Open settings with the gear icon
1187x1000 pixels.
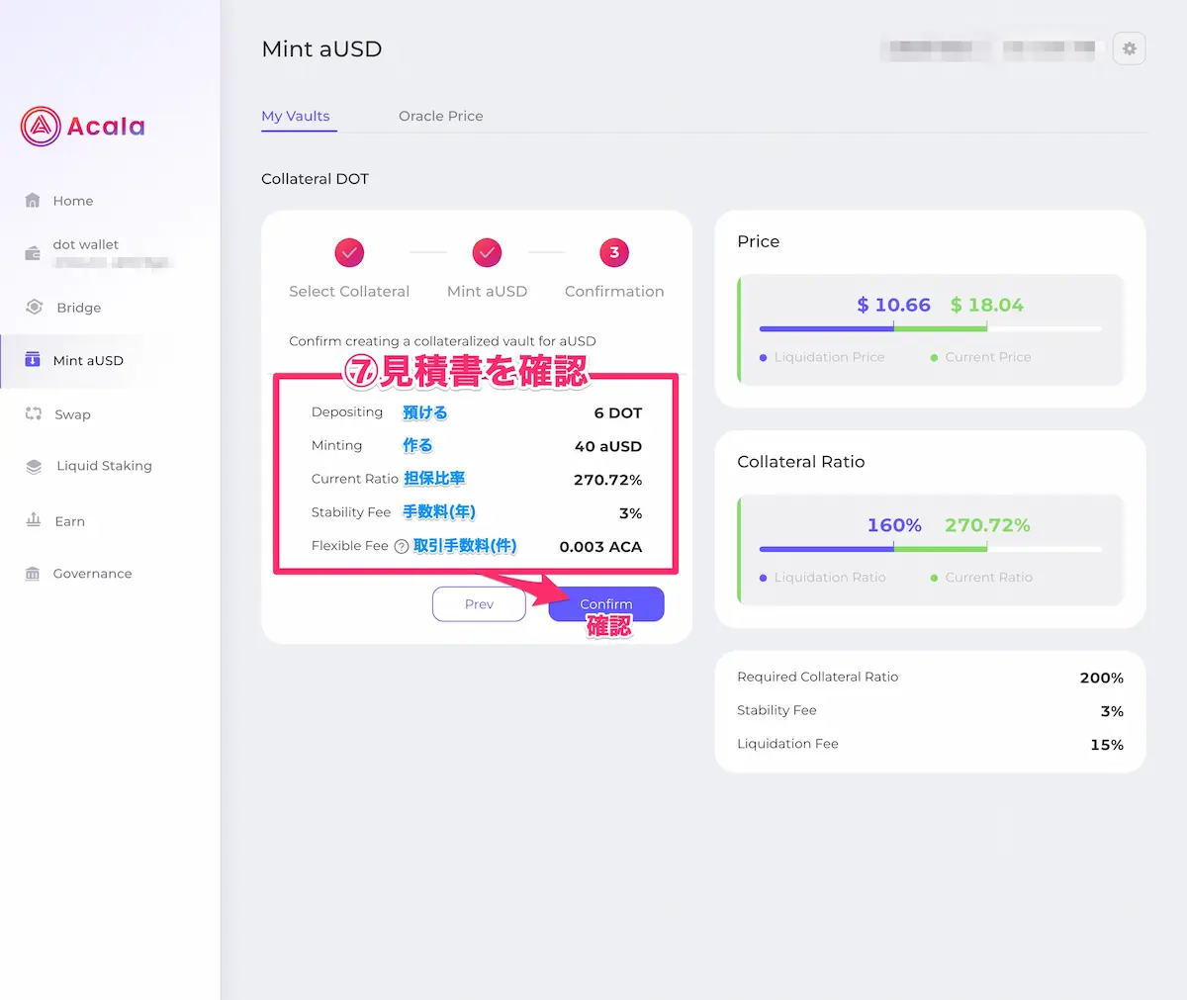coord(1129,48)
